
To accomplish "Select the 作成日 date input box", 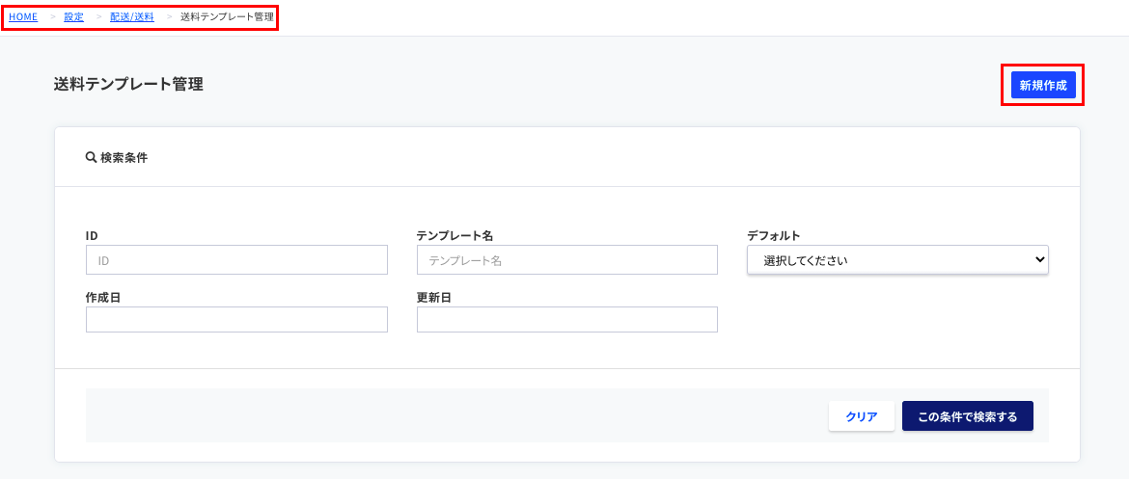I will [x=236, y=319].
